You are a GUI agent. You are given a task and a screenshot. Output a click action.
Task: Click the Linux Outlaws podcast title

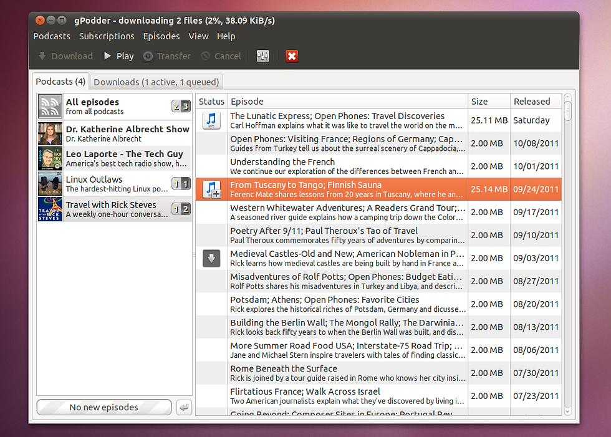(94, 180)
